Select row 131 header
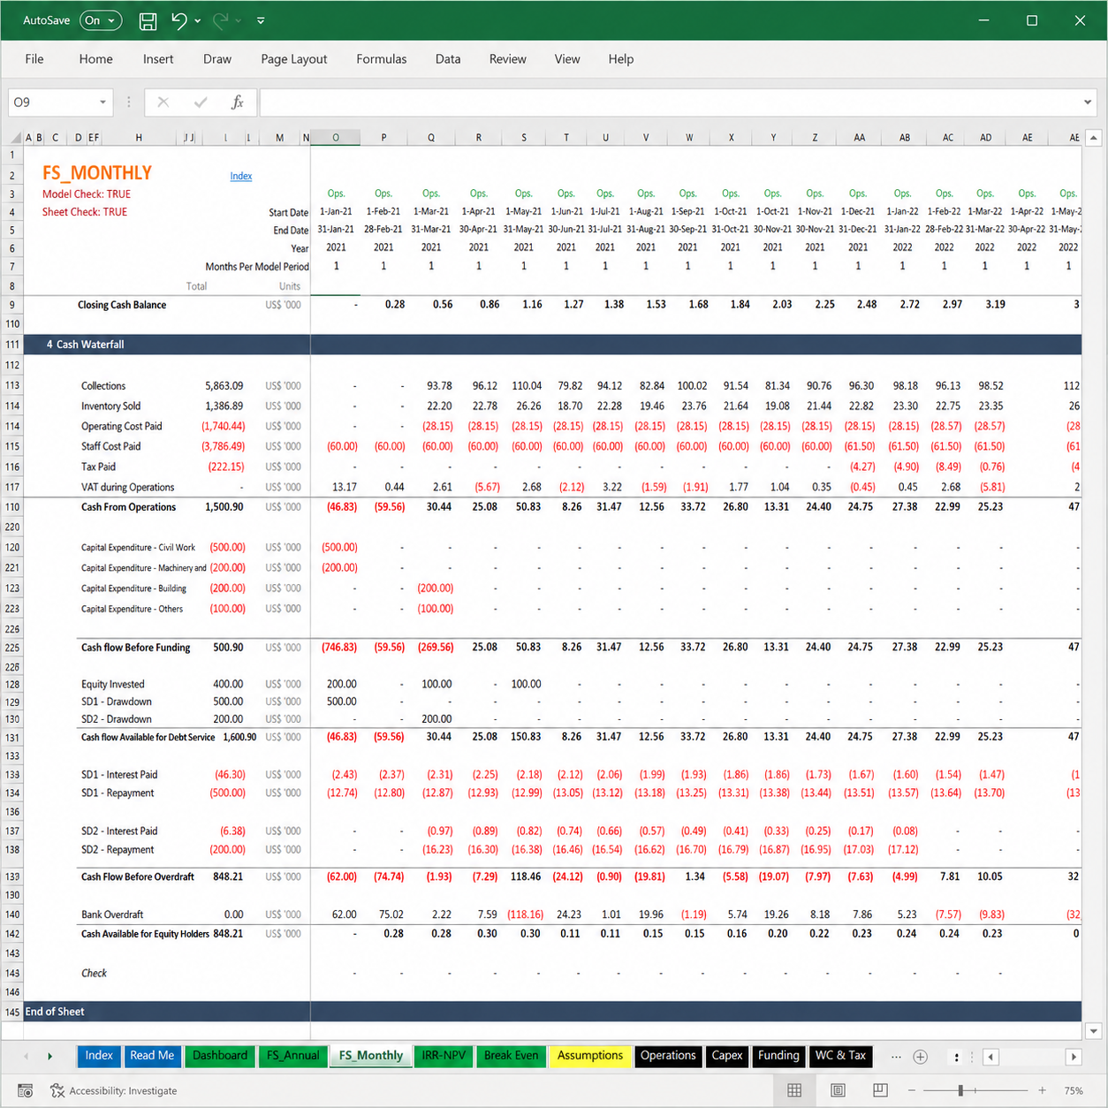The width and height of the screenshot is (1108, 1108). coord(12,738)
